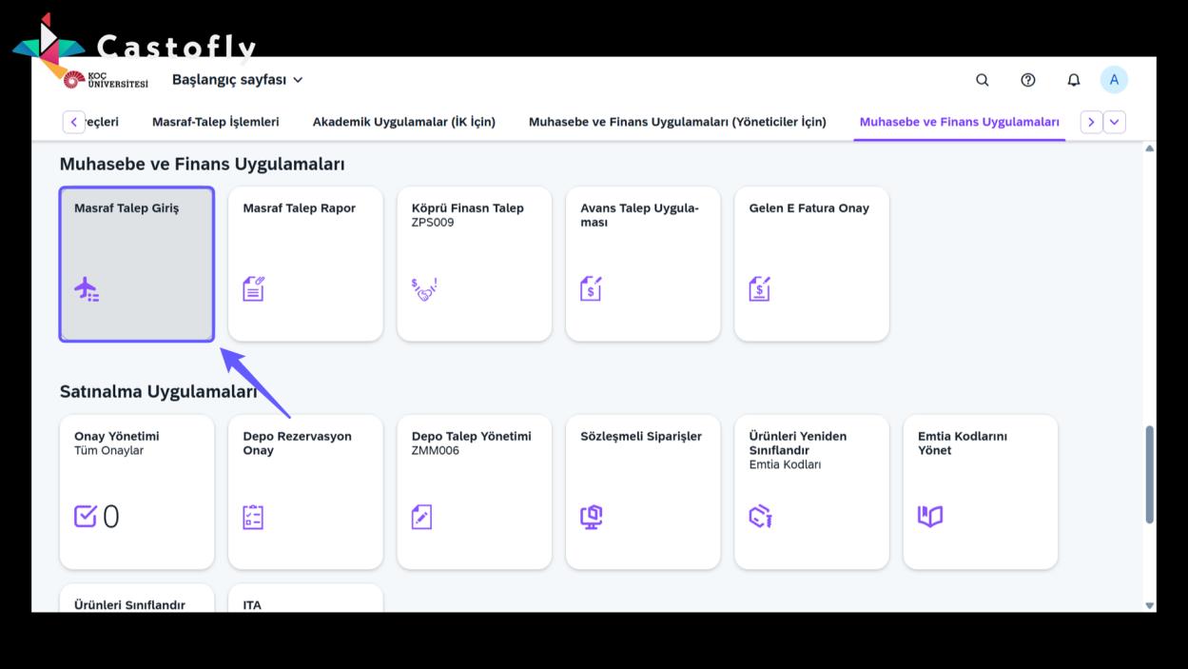This screenshot has width=1188, height=669.
Task: Click the Satınalma Uygulamaları heading
Action: tap(158, 392)
